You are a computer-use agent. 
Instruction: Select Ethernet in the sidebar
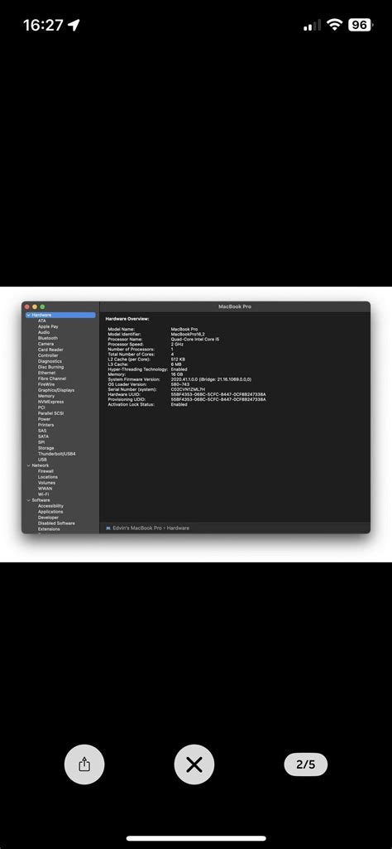46,373
